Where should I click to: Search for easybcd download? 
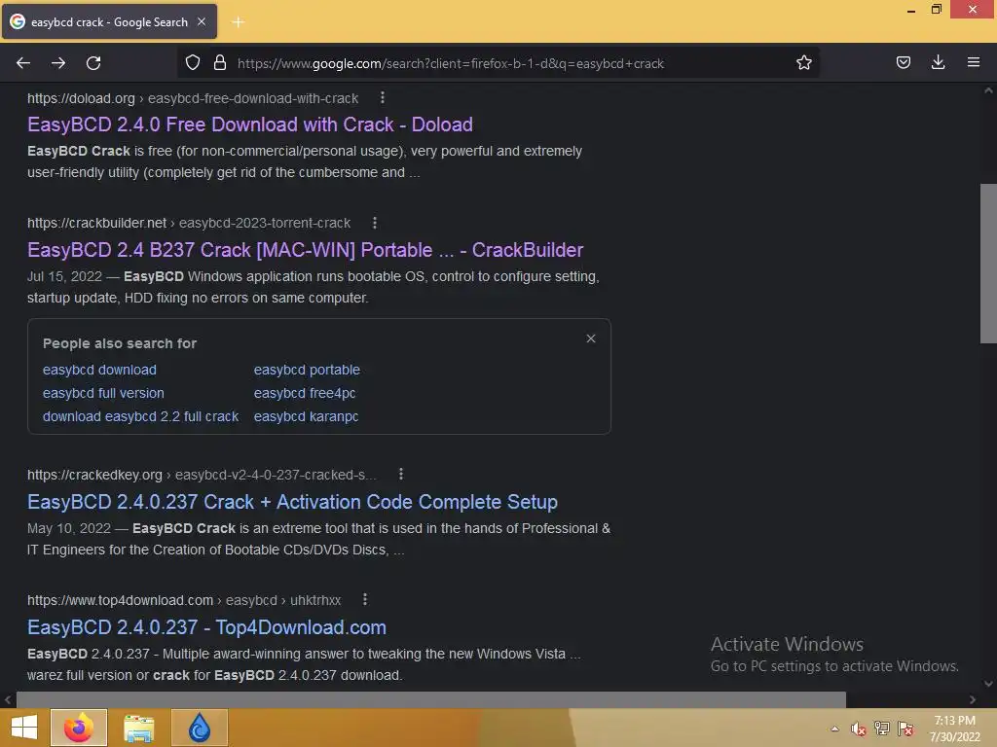click(x=99, y=370)
